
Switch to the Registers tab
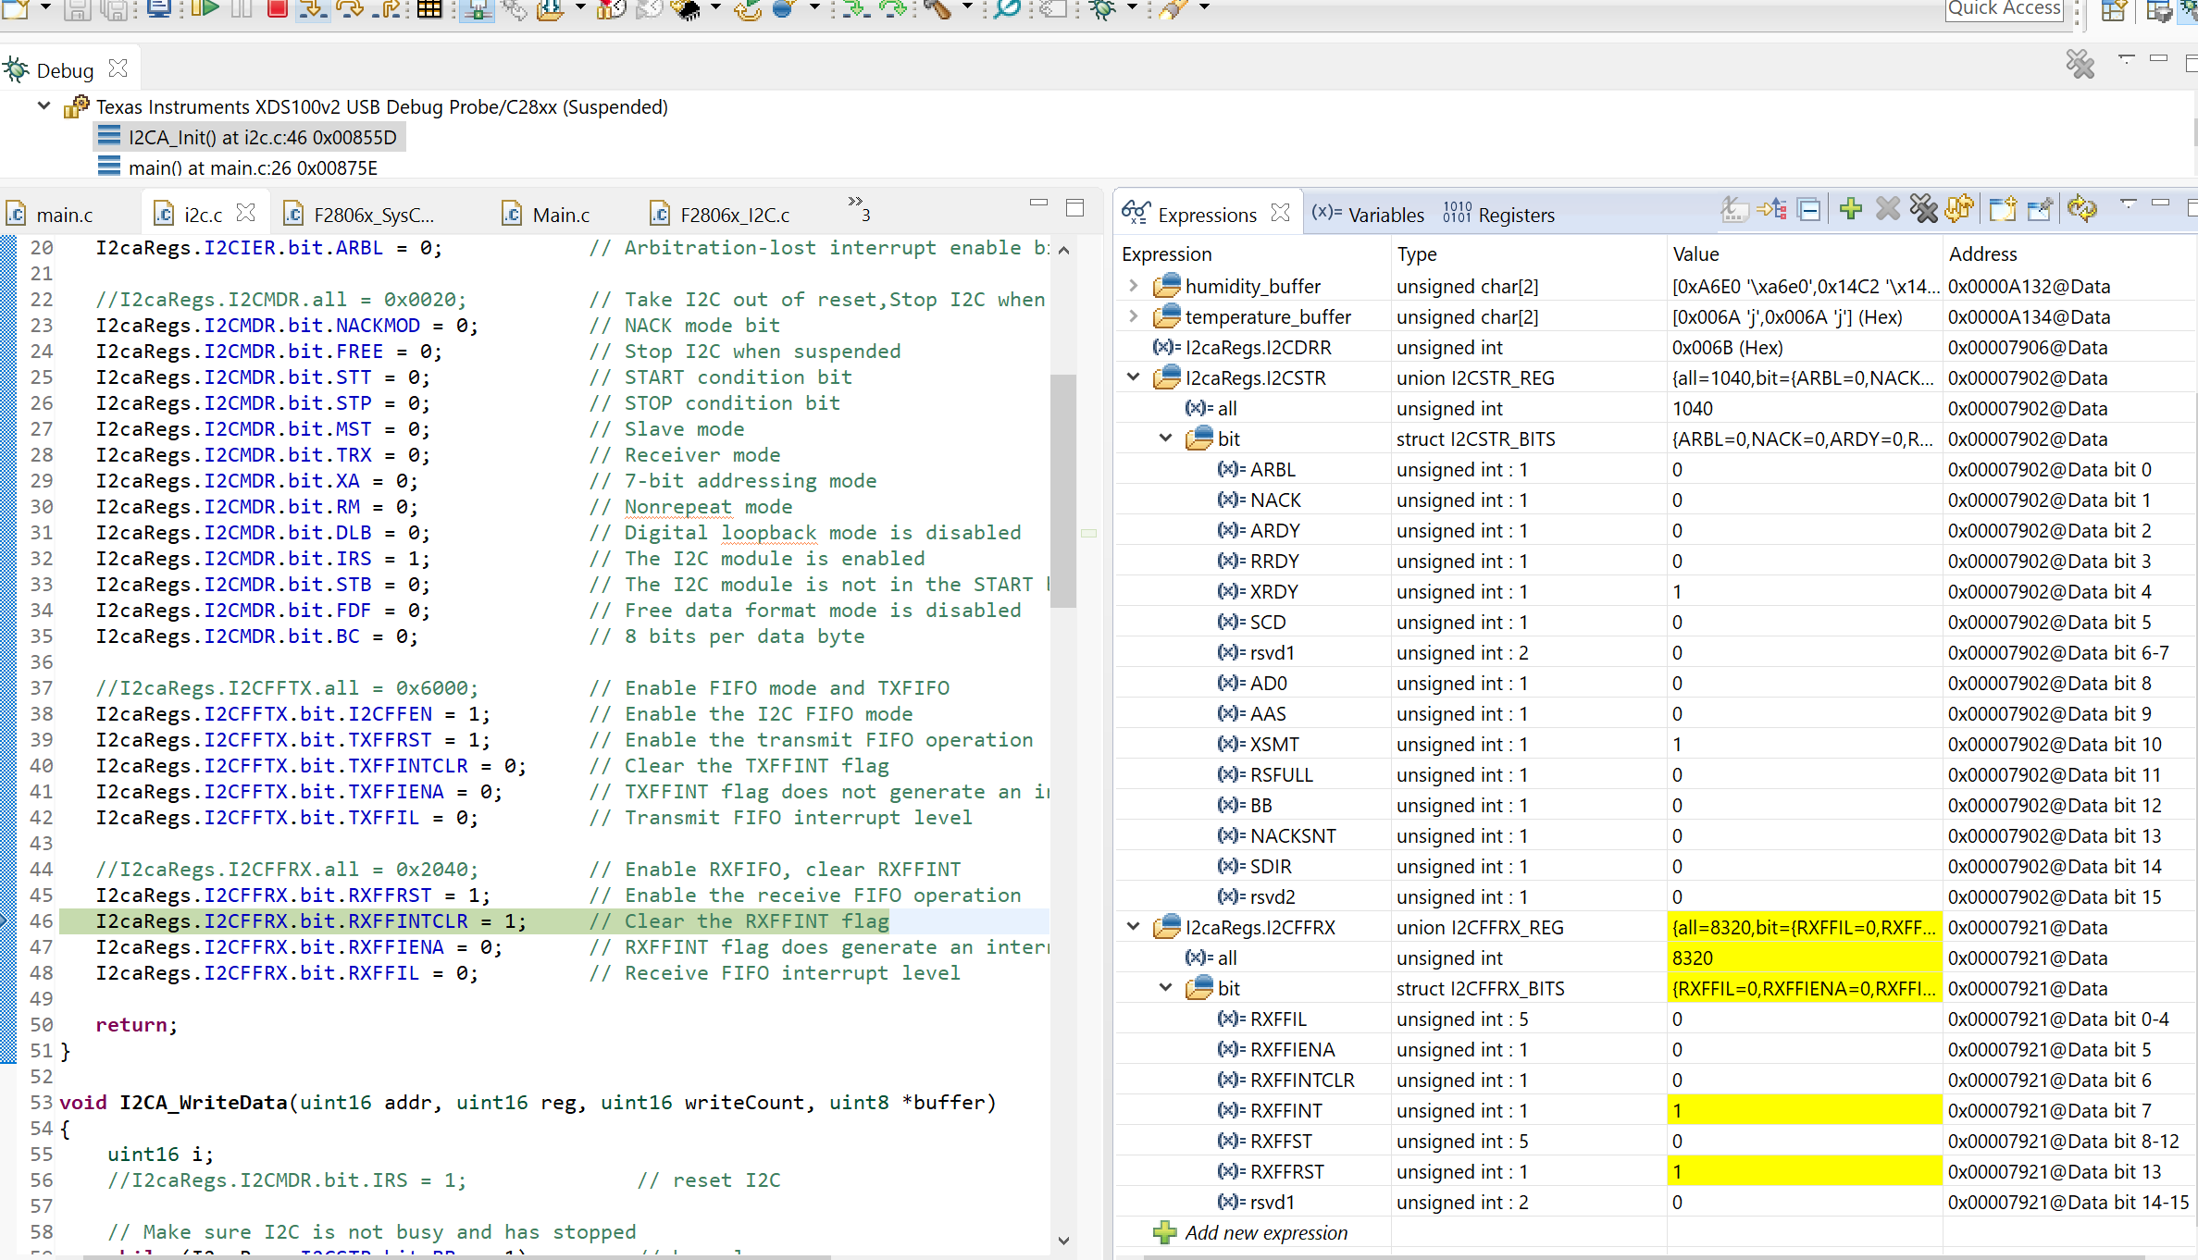1498,215
